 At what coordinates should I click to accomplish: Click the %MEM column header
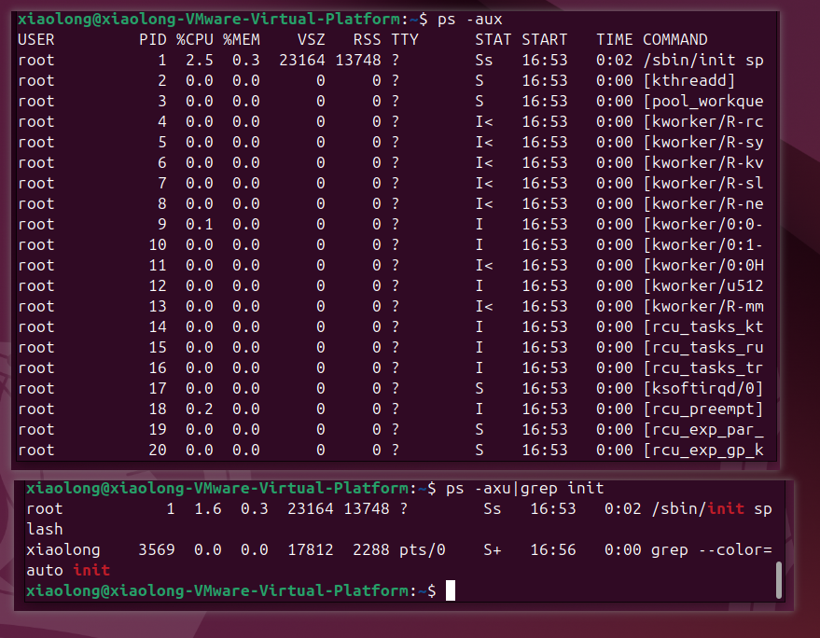point(241,40)
